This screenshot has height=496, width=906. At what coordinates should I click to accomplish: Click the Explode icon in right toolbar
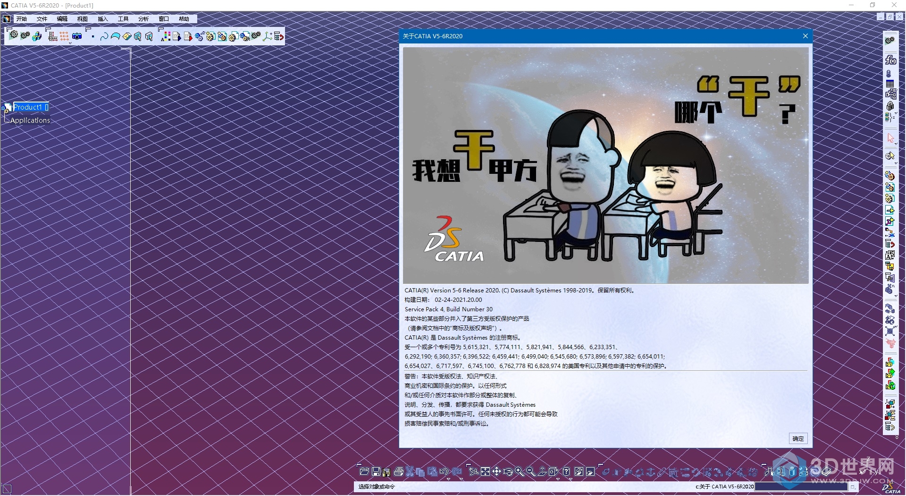(889, 330)
